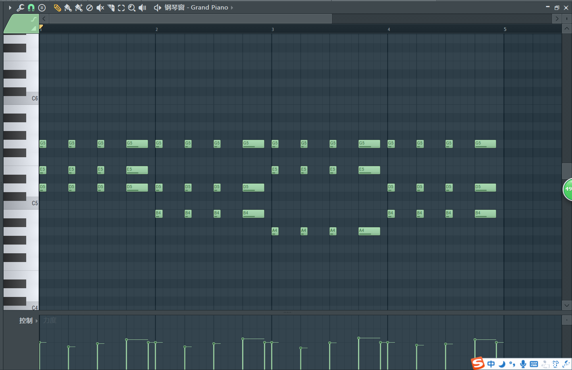Select the first G5 note at bar 1
This screenshot has width=572, height=370.
click(42, 144)
